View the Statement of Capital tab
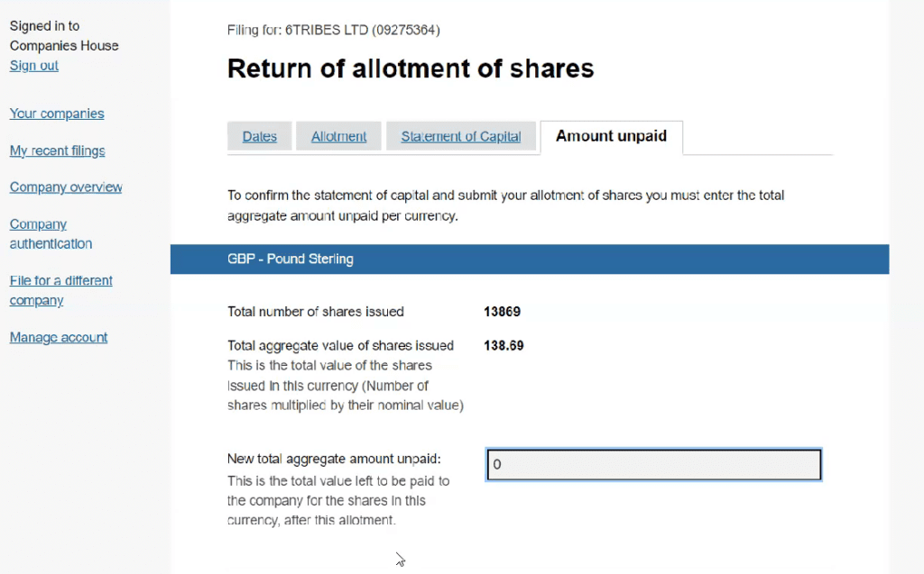 (x=460, y=136)
